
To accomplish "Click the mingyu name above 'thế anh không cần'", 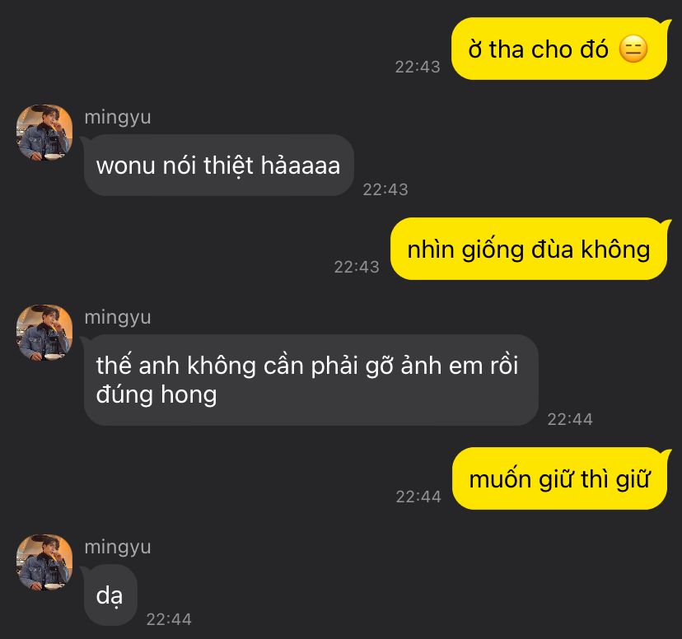I will pos(118,317).
